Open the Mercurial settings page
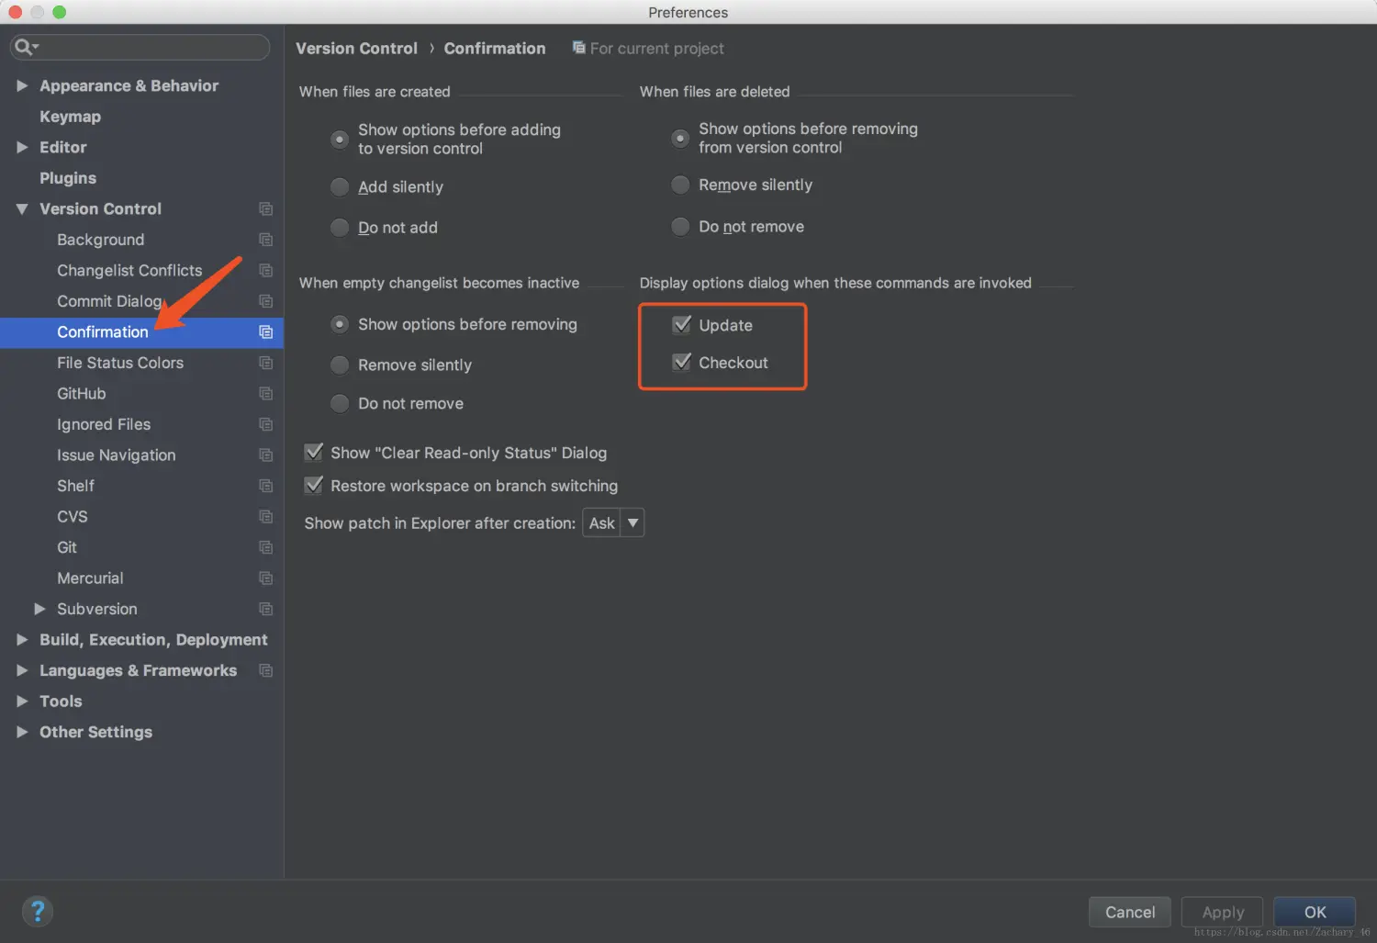This screenshot has width=1377, height=943. [90, 578]
